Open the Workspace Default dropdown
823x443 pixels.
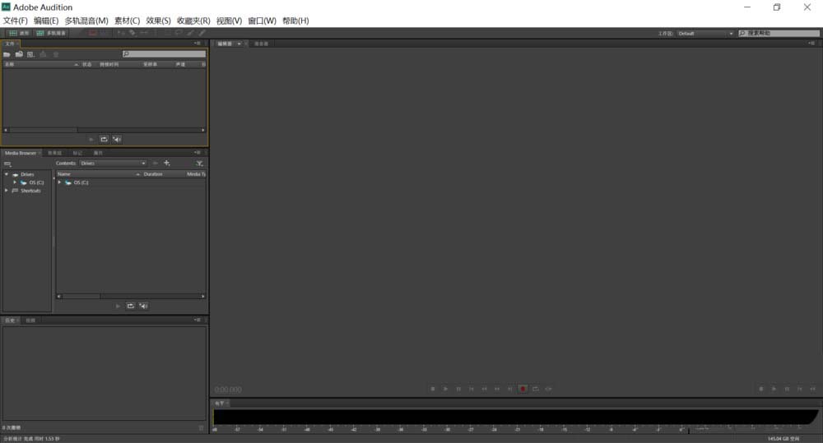[705, 33]
